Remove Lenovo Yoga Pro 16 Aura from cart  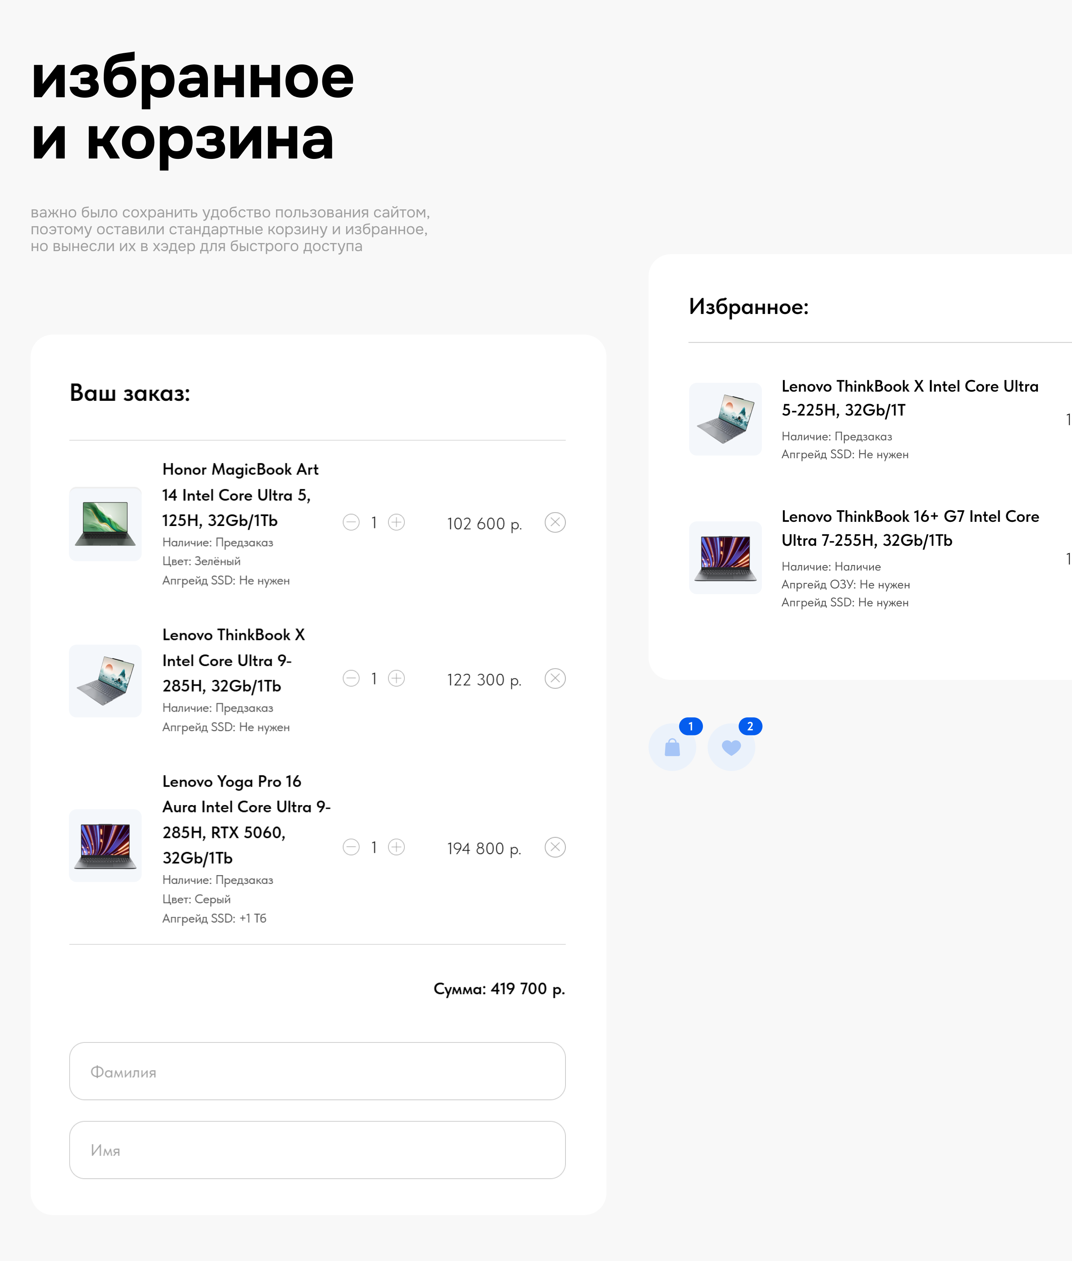[554, 846]
